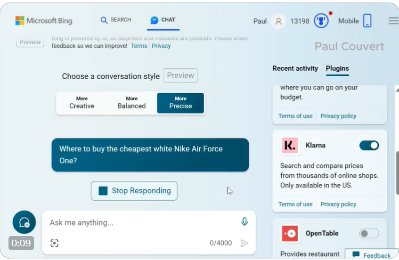Start a new topic with broom icon
Screen dimensions: 399x260
[x=24, y=222]
